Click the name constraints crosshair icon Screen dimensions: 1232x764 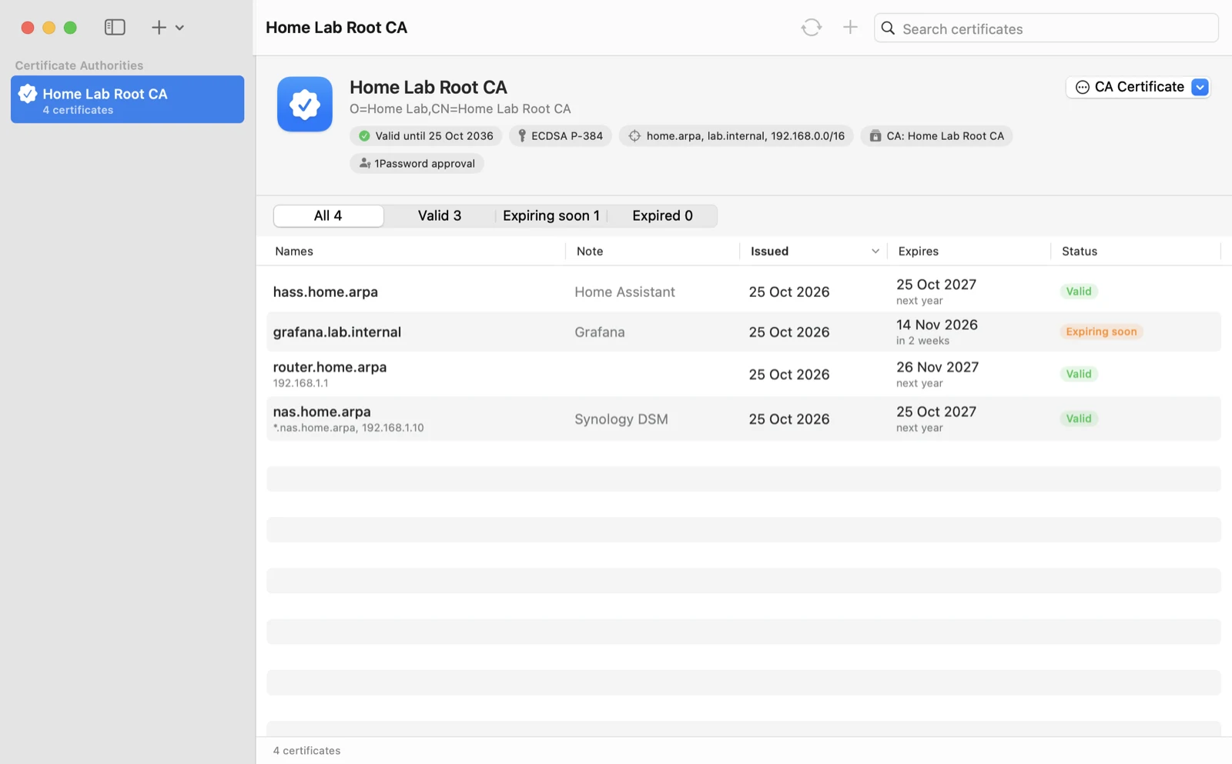coord(634,136)
